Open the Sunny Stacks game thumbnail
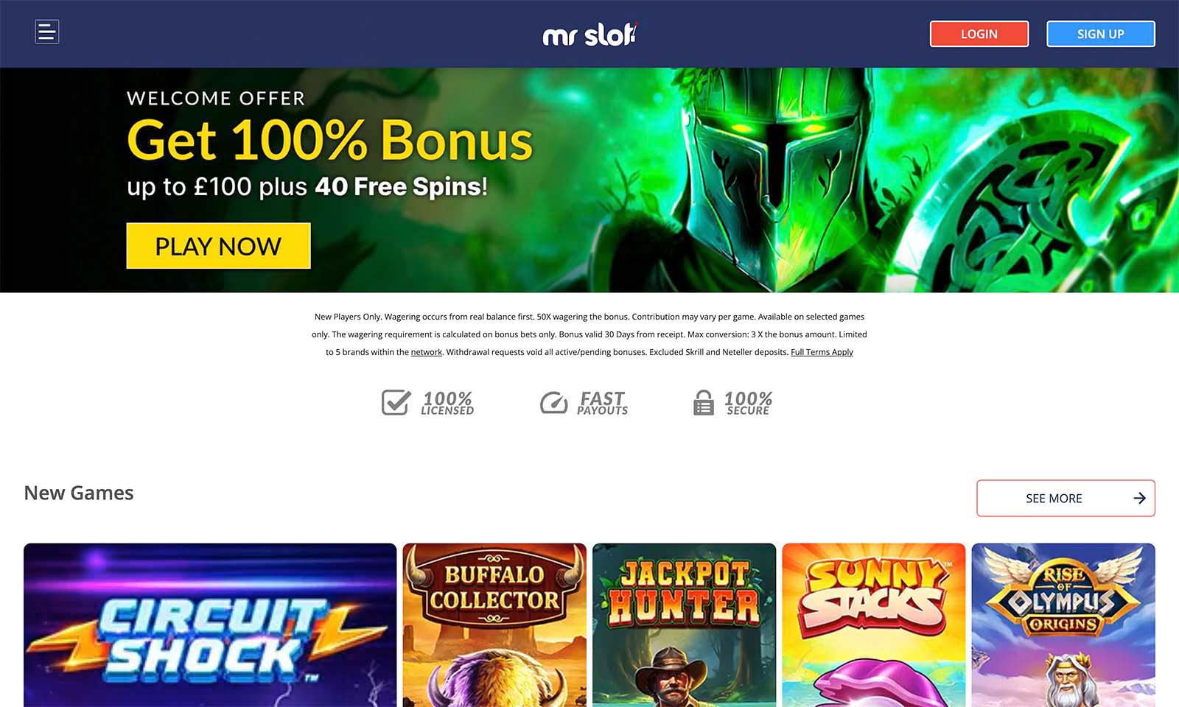Screen dimensions: 1179x707 [x=874, y=625]
